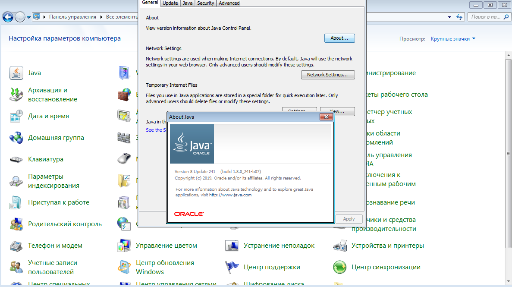The width and height of the screenshot is (512, 287).
Task: Open the Java item icon in Control Panel
Action: tap(16, 73)
